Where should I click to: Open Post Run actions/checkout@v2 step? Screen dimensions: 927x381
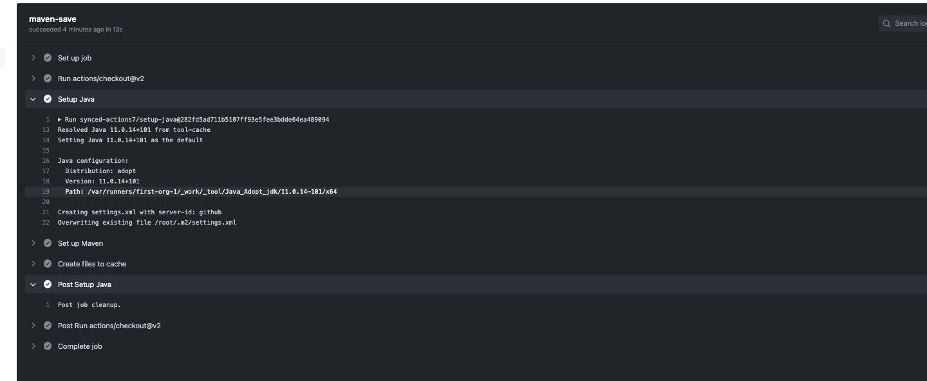109,326
